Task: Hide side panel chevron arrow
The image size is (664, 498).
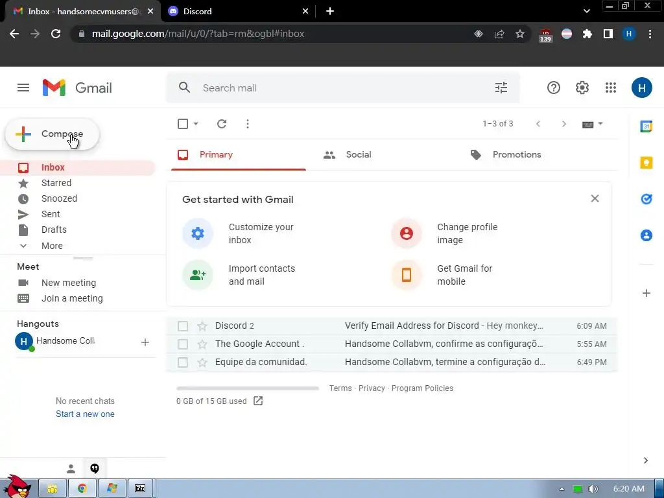Action: tap(645, 460)
